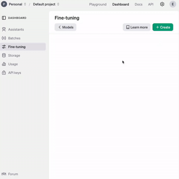Open the Personal organization switcher

(18, 4)
